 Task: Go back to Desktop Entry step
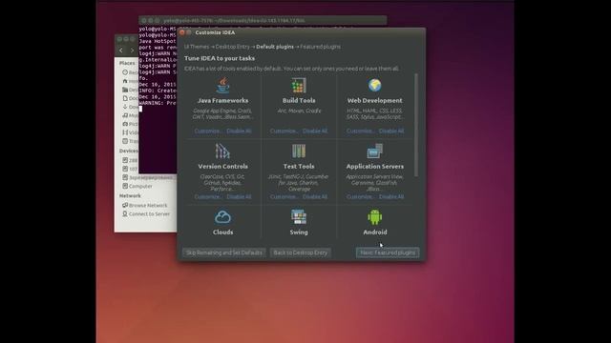click(x=301, y=252)
